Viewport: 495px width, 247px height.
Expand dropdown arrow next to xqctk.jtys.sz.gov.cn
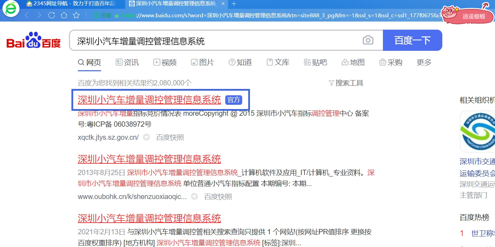(146, 137)
